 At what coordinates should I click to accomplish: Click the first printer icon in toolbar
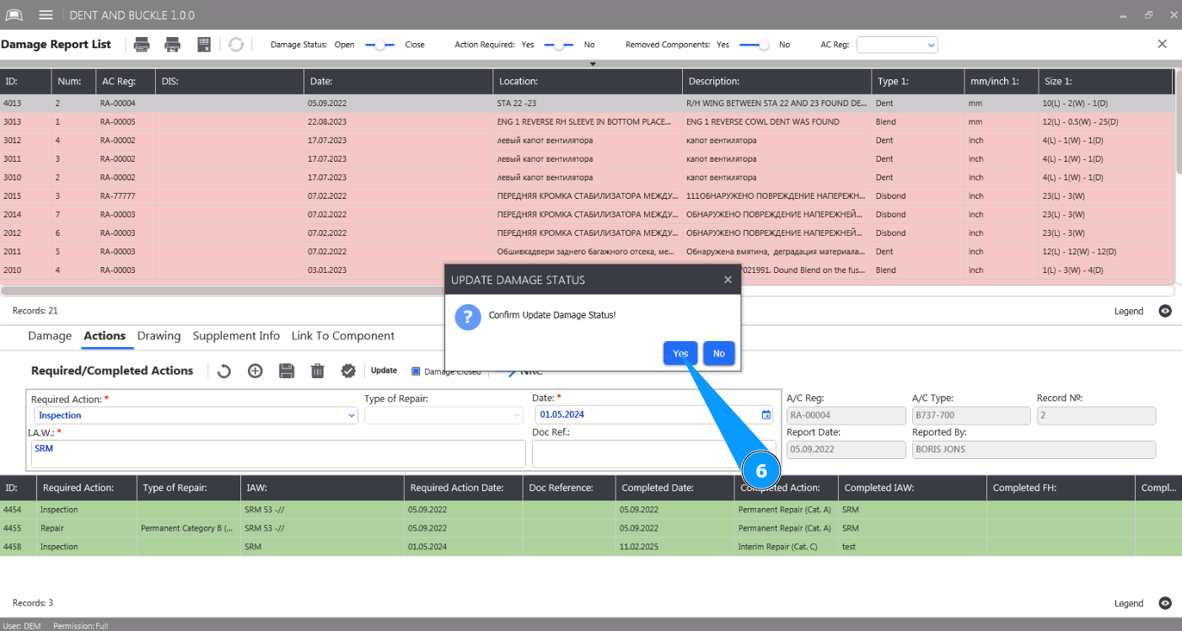tap(142, 45)
